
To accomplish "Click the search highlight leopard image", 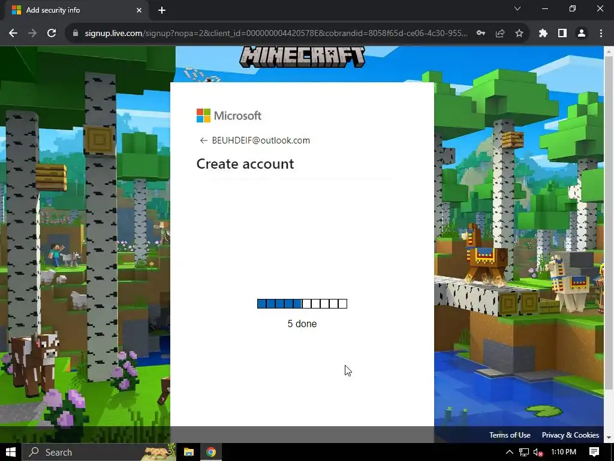I will (158, 452).
